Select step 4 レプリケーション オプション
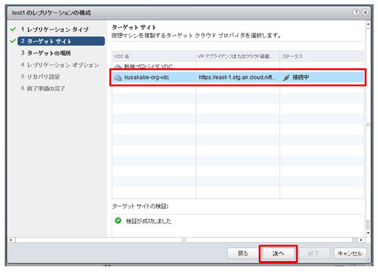The image size is (378, 272). pyautogui.click(x=60, y=65)
